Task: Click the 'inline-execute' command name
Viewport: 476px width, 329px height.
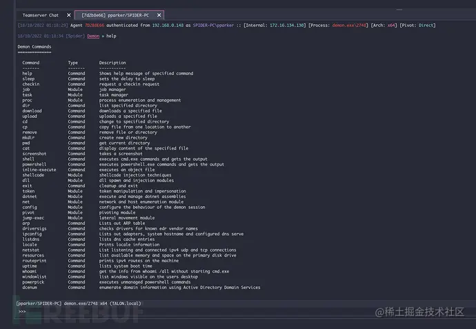Action: 39,170
